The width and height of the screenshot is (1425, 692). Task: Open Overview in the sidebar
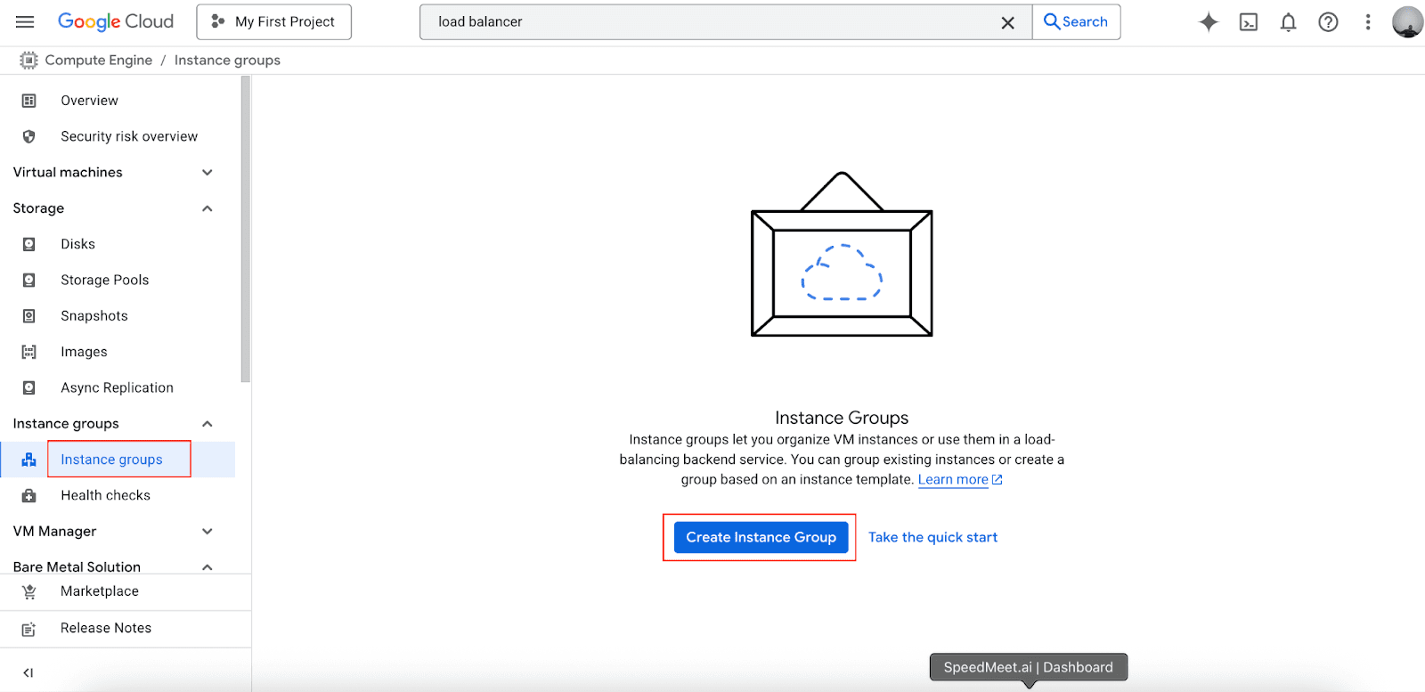tap(89, 101)
